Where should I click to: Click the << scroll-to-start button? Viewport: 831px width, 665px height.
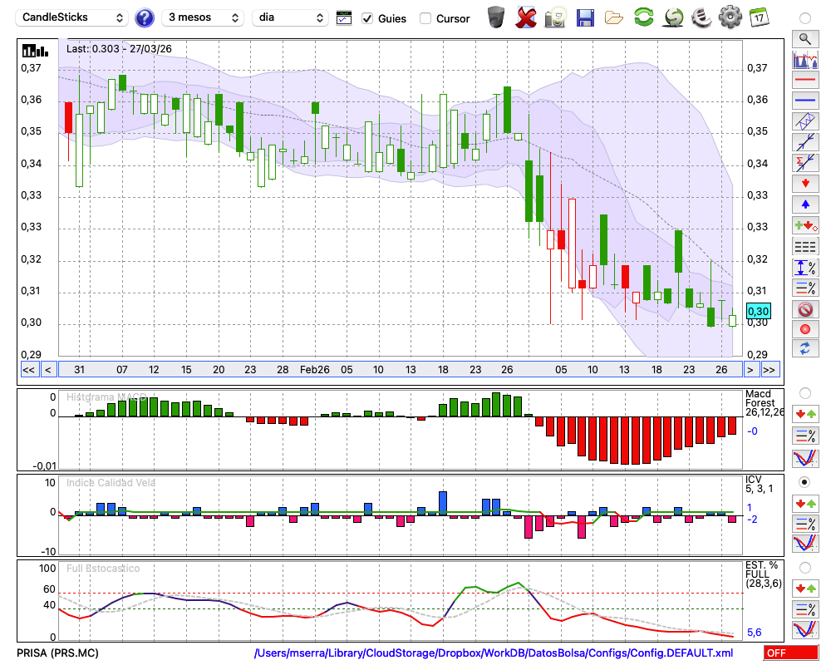coord(28,370)
